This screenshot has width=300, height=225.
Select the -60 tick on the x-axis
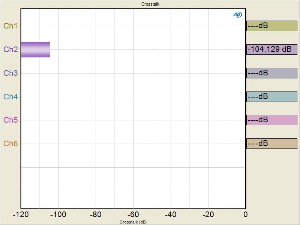[133, 214]
